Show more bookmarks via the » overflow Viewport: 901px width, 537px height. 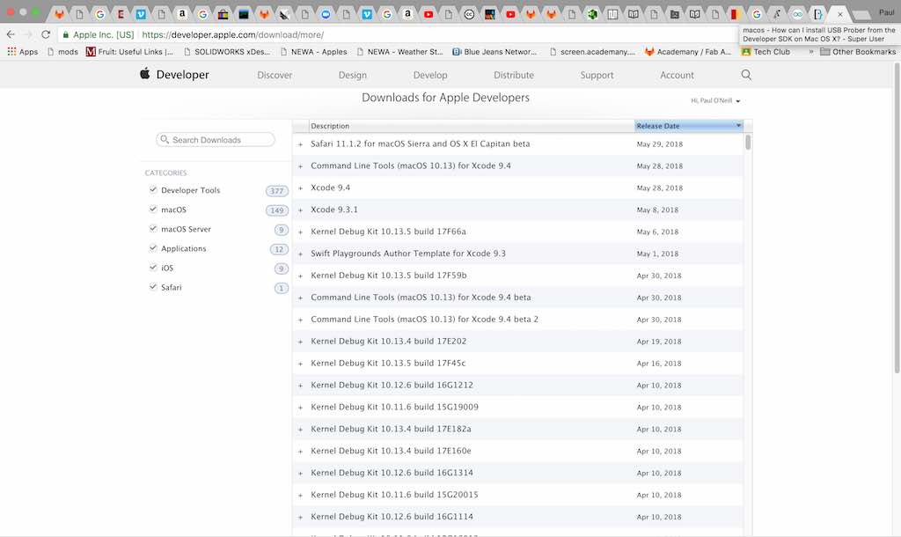pos(810,51)
